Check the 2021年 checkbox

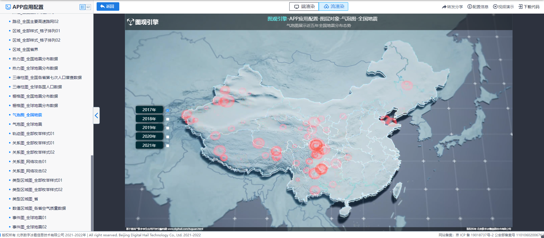tap(168, 146)
